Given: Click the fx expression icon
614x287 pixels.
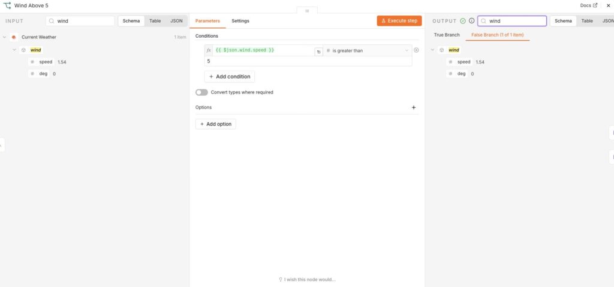Looking at the screenshot, I should [209, 50].
